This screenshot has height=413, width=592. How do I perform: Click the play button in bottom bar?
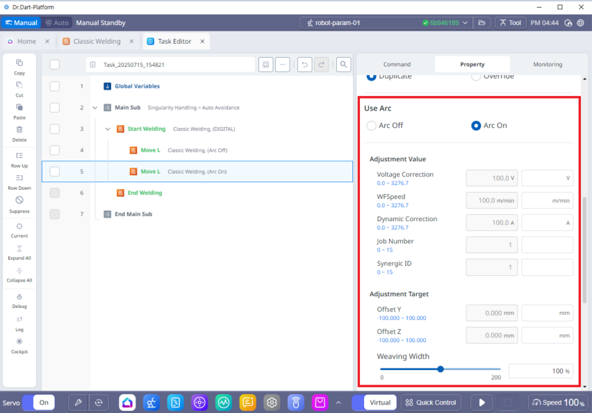482,402
